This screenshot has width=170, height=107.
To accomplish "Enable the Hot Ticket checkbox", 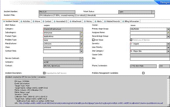I will [x=93, y=40].
